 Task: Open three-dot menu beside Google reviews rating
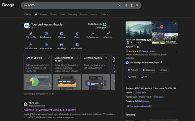point(176,51)
